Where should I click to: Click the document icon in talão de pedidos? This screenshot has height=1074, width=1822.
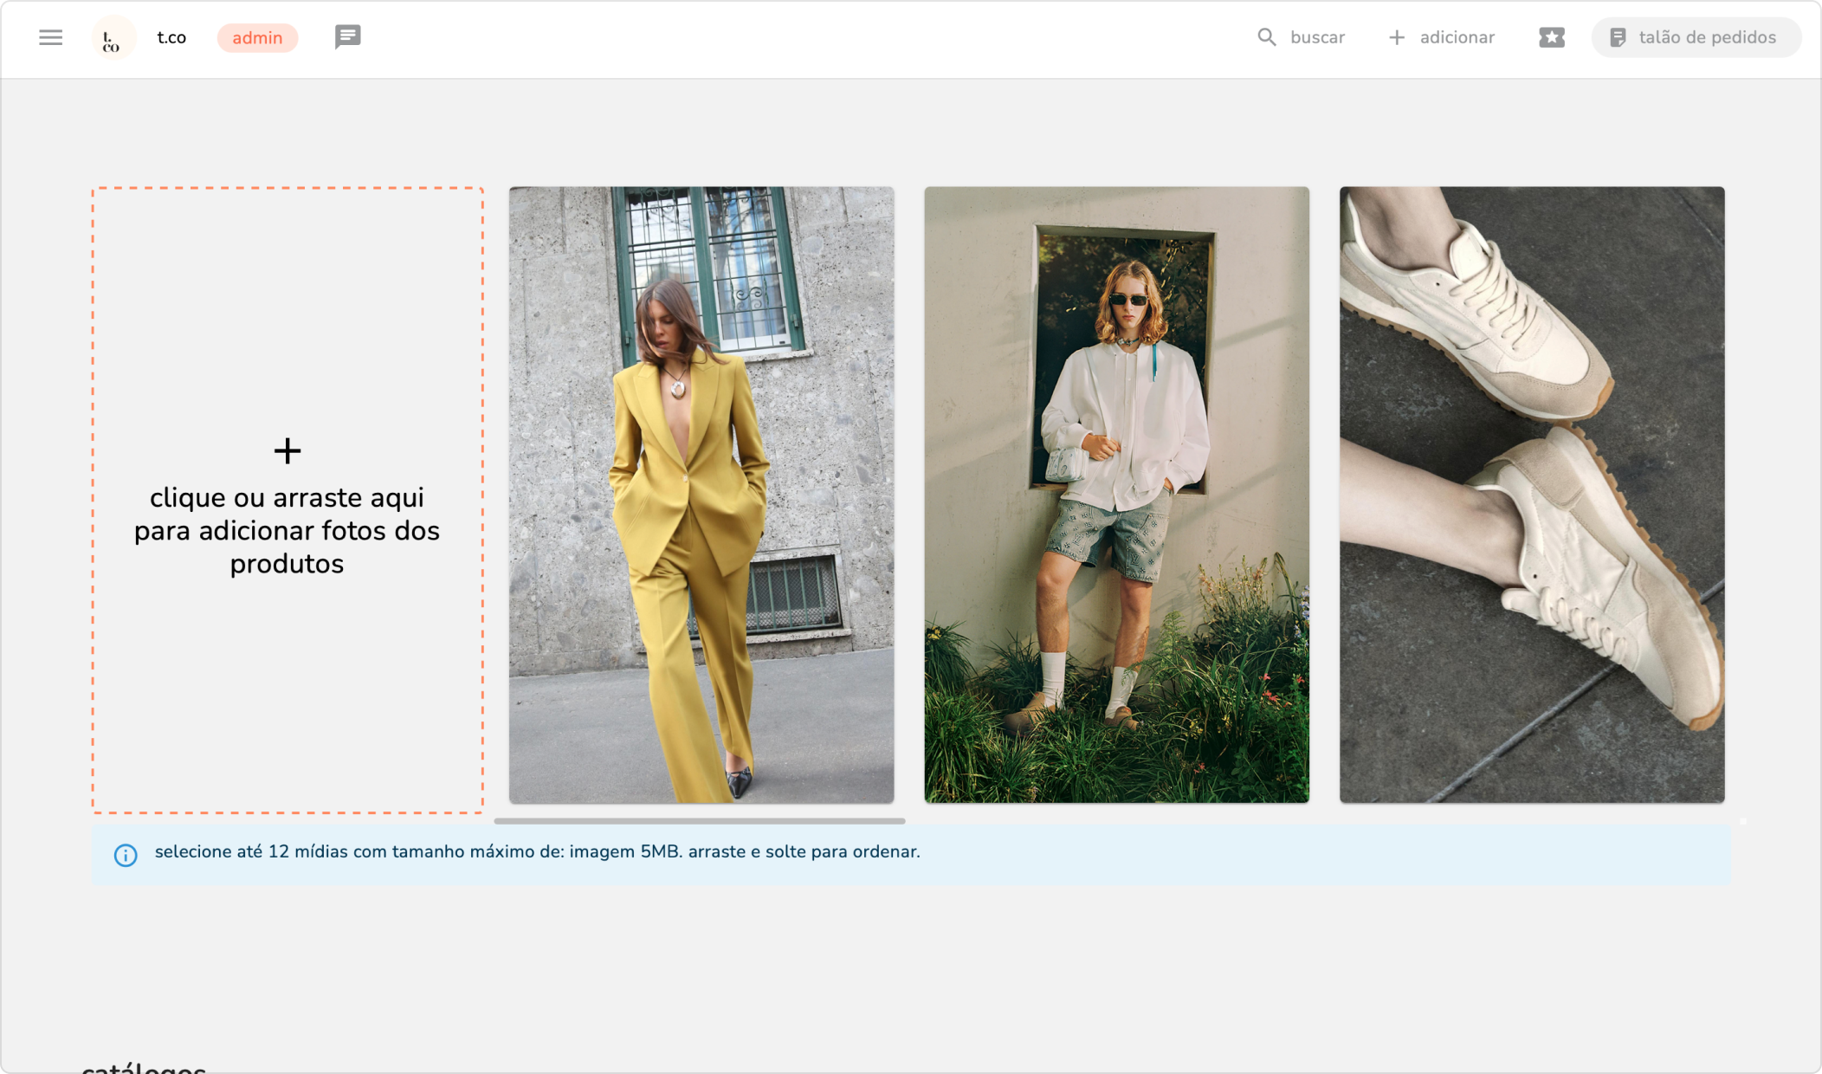coord(1617,37)
